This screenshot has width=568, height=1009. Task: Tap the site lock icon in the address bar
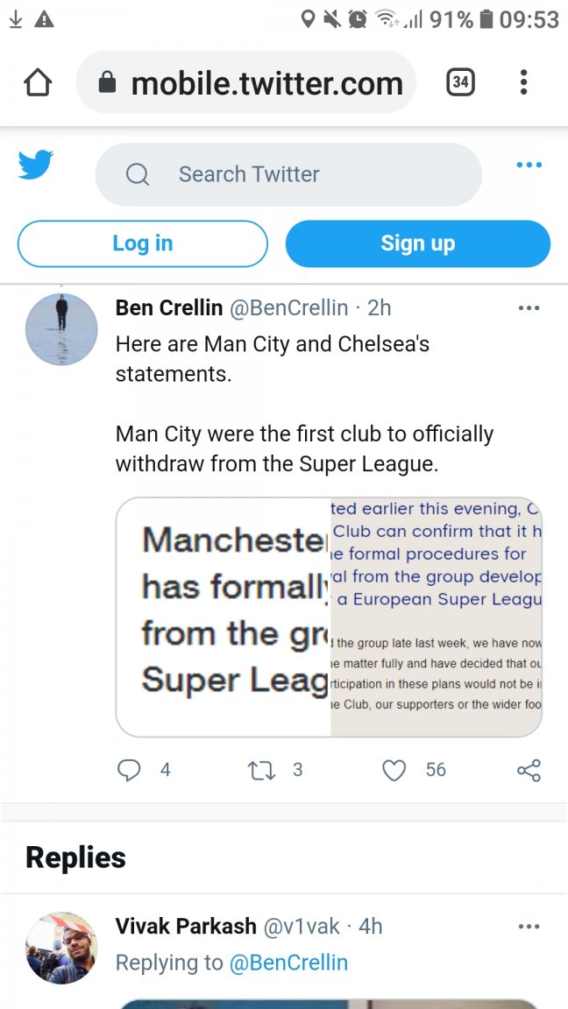pyautogui.click(x=107, y=83)
